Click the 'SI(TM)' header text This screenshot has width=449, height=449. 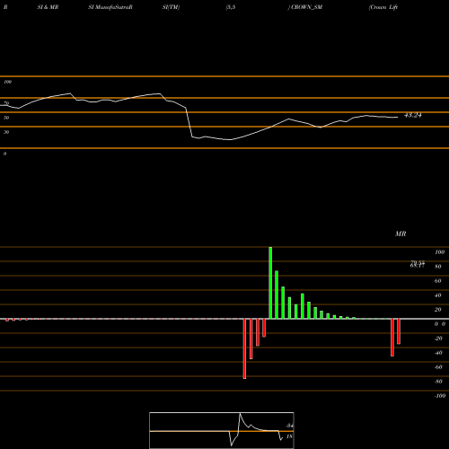171,7
